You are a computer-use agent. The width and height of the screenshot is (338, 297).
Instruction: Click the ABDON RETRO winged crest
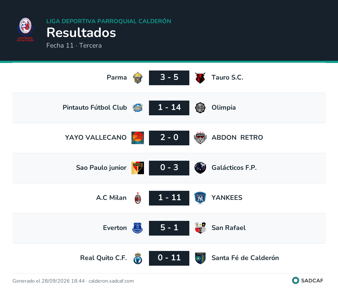click(200, 138)
